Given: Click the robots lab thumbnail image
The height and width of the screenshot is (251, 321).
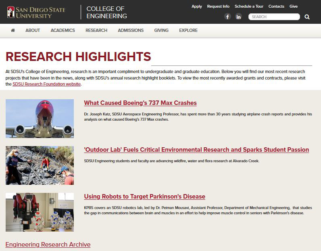Looking at the screenshot, I should pos(40,212).
